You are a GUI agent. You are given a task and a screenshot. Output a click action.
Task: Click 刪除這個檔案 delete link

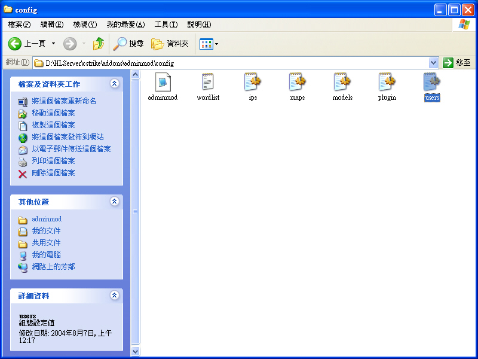coord(53,173)
